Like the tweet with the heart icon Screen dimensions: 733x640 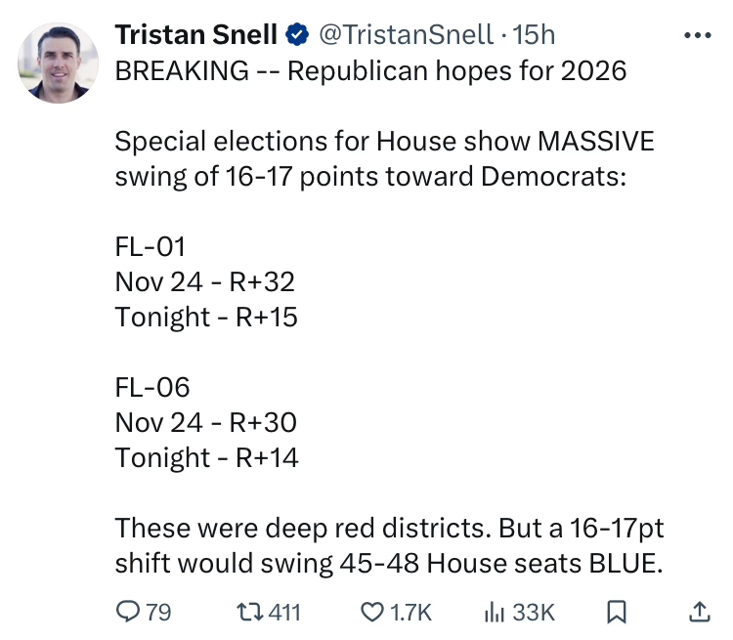(372, 612)
